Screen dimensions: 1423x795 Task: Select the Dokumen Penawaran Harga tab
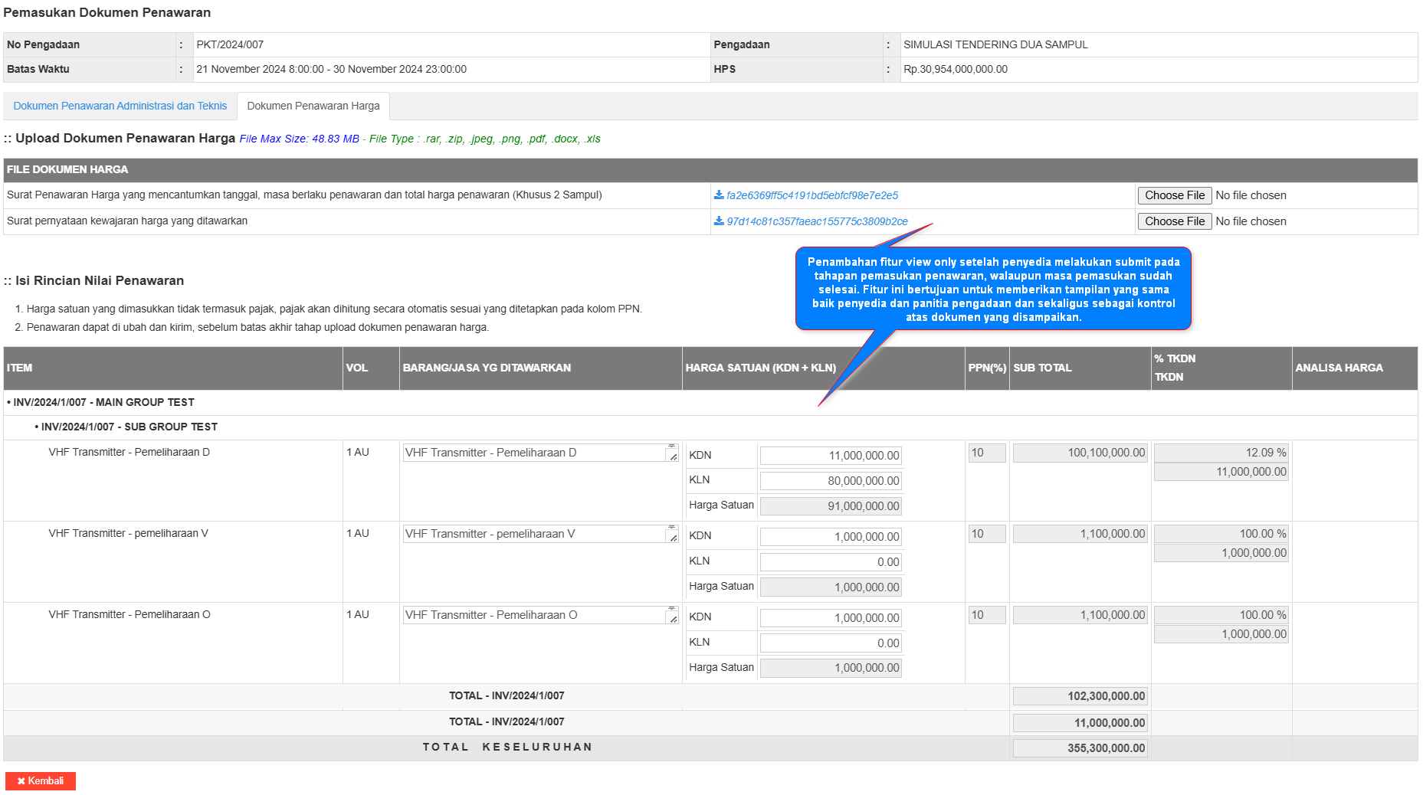point(313,106)
